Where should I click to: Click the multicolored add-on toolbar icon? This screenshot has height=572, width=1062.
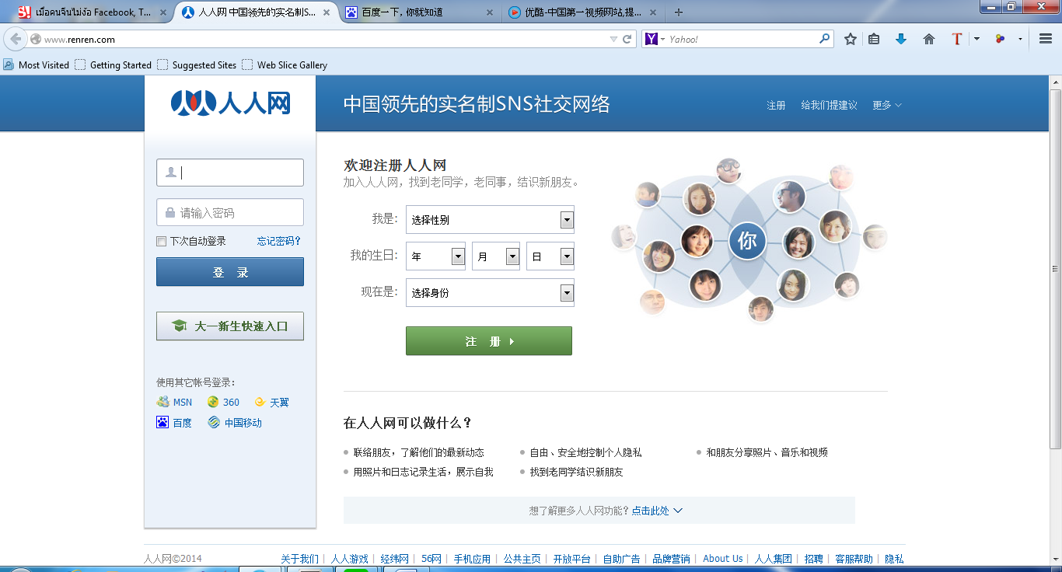(x=1000, y=39)
